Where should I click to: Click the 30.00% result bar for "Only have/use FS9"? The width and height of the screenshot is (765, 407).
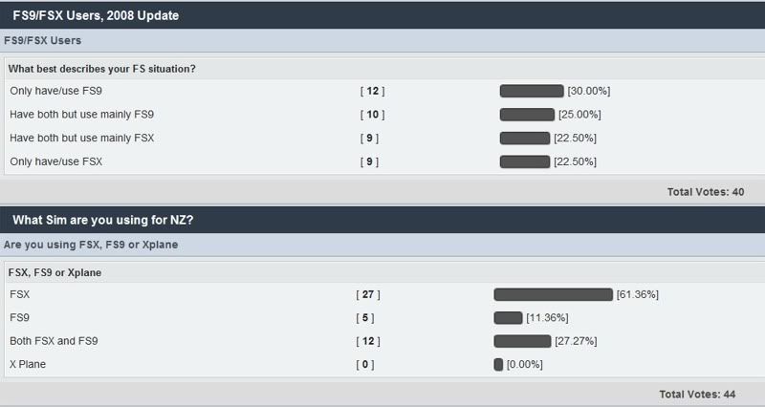tap(532, 91)
